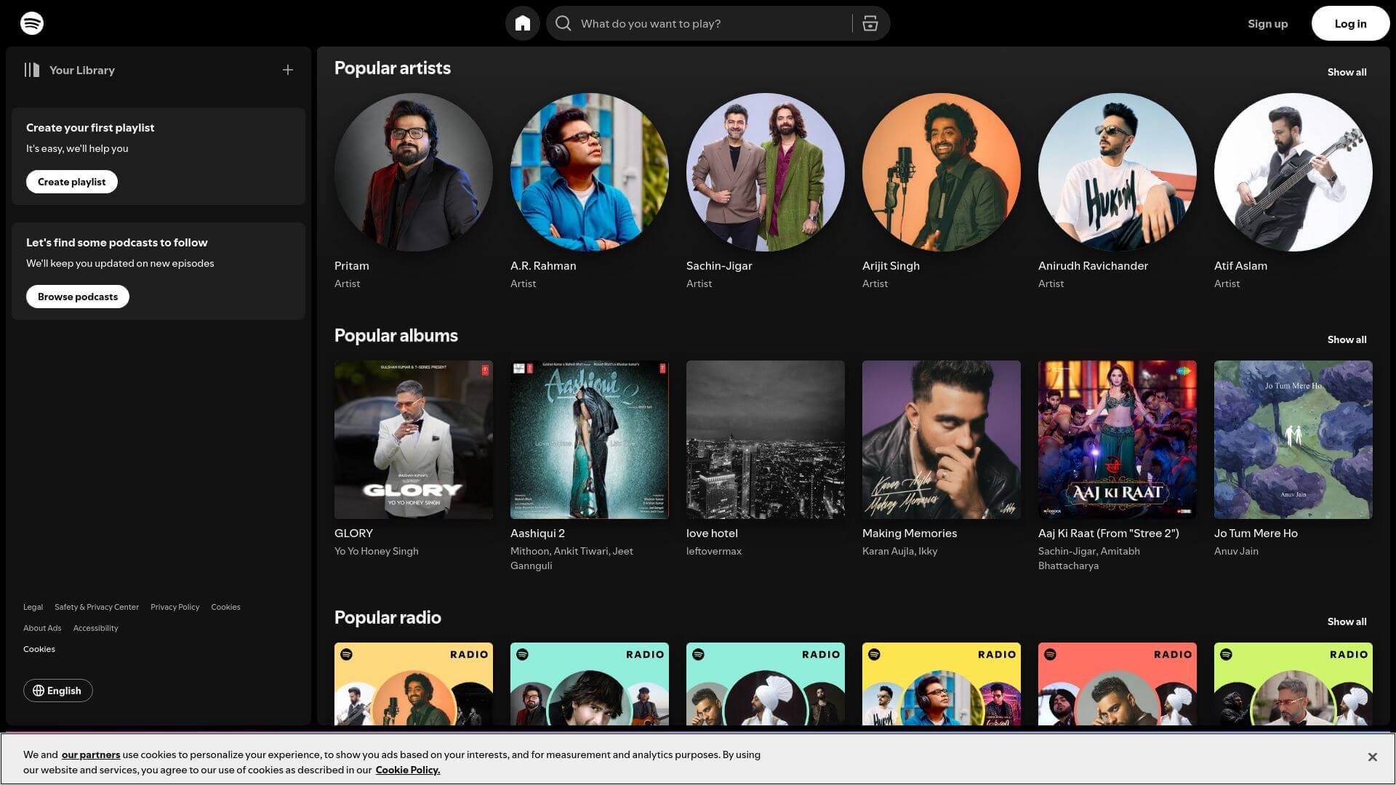The image size is (1396, 785).
Task: Click the Popular artists heading
Action: point(393,68)
